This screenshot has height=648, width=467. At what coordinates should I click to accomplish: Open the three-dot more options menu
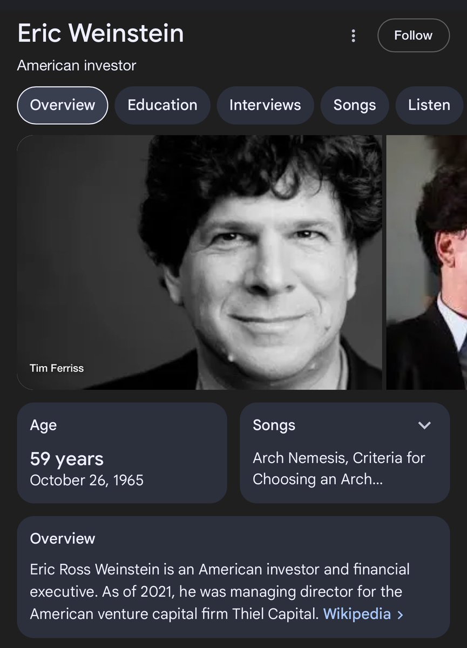tap(354, 36)
